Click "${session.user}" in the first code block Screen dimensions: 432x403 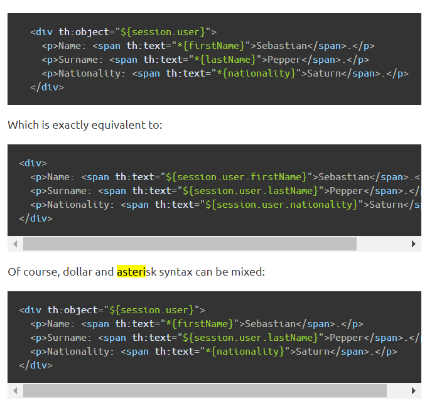point(163,32)
